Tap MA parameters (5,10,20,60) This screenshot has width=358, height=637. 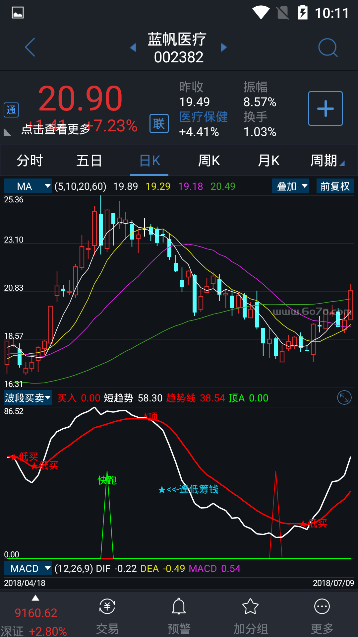click(x=80, y=186)
